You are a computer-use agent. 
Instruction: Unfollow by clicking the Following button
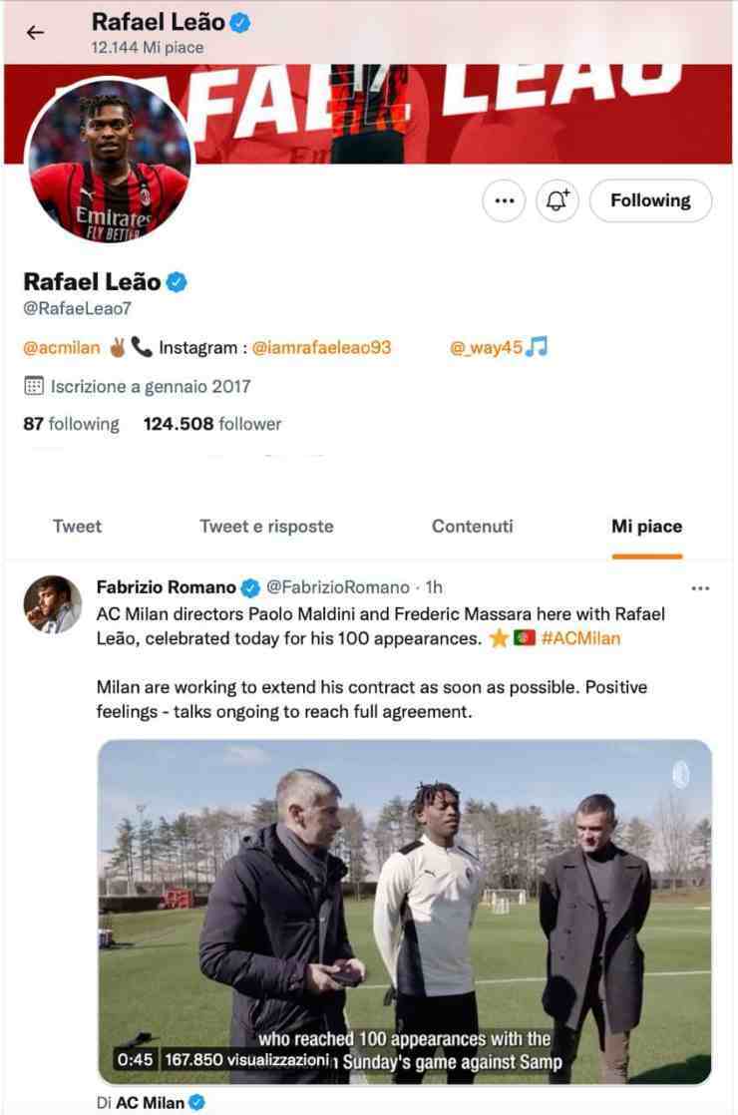pyautogui.click(x=650, y=200)
